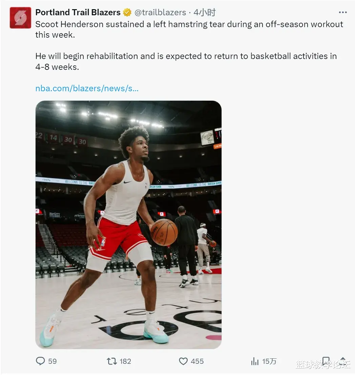
Task: Click the gold verified badge
Action: [x=127, y=13]
